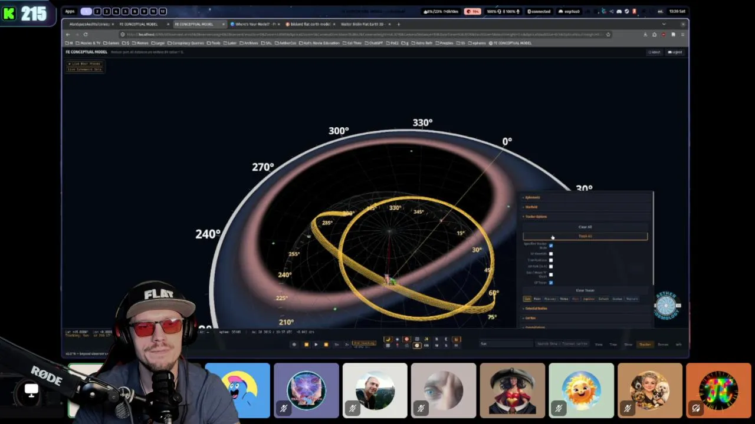Viewport: 755px width, 424px height.
Task: Click the Live Ephemeris Data button
Action: point(85,69)
